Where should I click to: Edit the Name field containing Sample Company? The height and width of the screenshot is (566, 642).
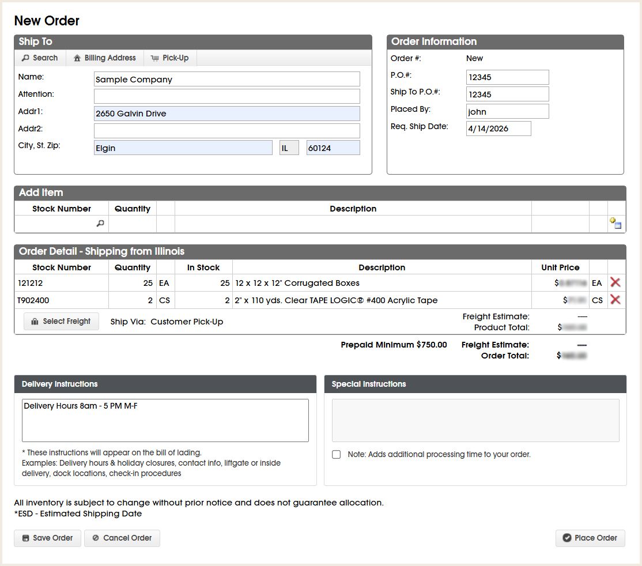(x=227, y=79)
